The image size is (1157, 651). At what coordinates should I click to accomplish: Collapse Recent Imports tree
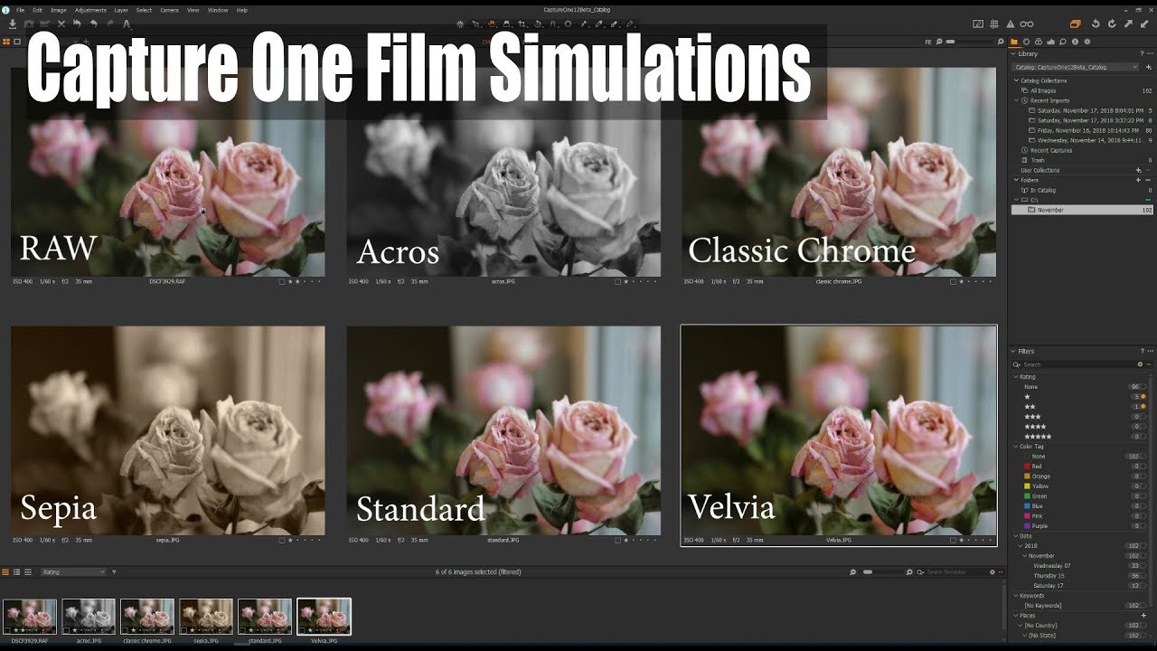point(1017,100)
